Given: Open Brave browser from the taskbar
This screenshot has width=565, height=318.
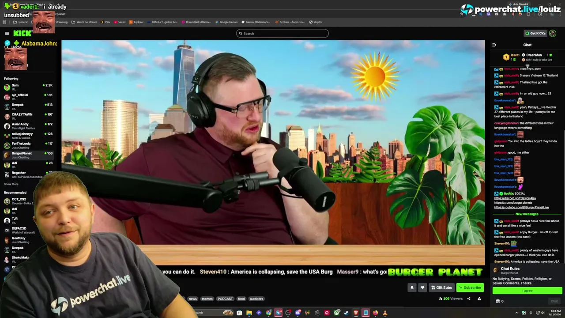Looking at the screenshot, I should (x=356, y=313).
